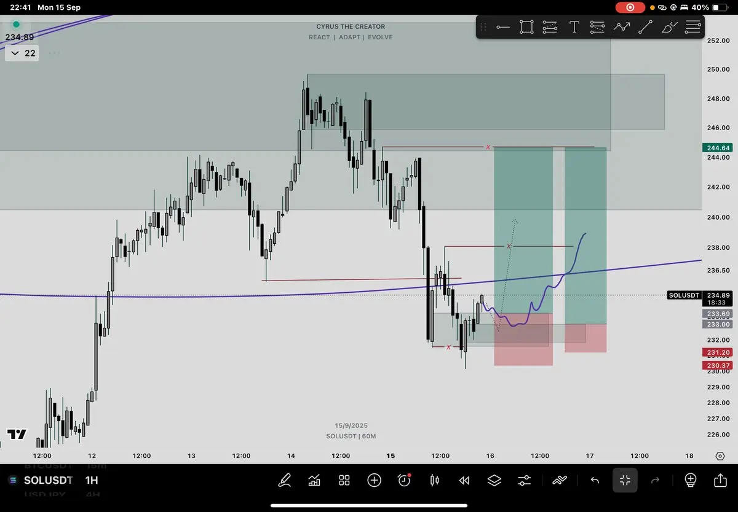
Task: Select the 234.89 legend price value
Action: (19, 37)
